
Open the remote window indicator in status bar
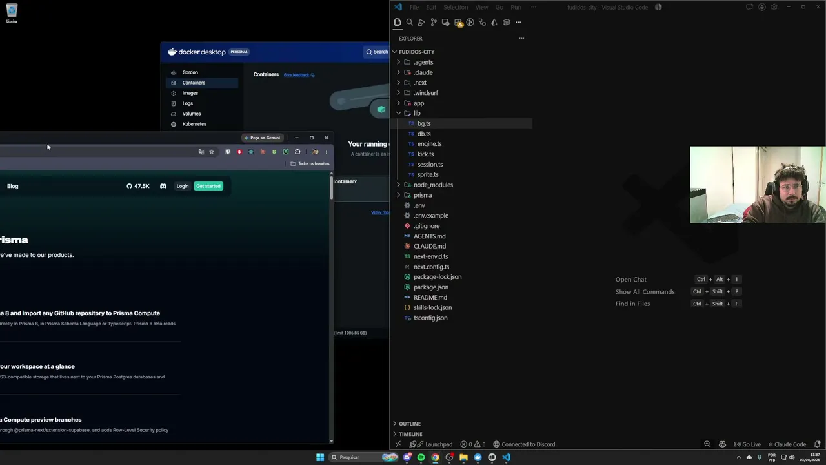pos(398,444)
